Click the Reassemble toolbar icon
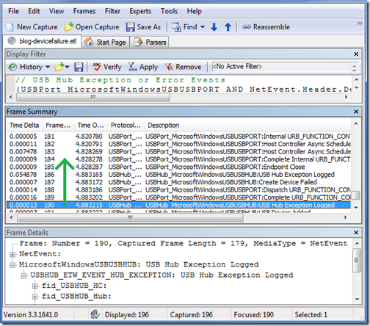 pyautogui.click(x=247, y=27)
